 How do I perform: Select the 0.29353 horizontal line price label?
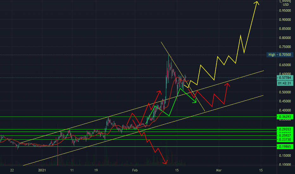click(x=285, y=129)
